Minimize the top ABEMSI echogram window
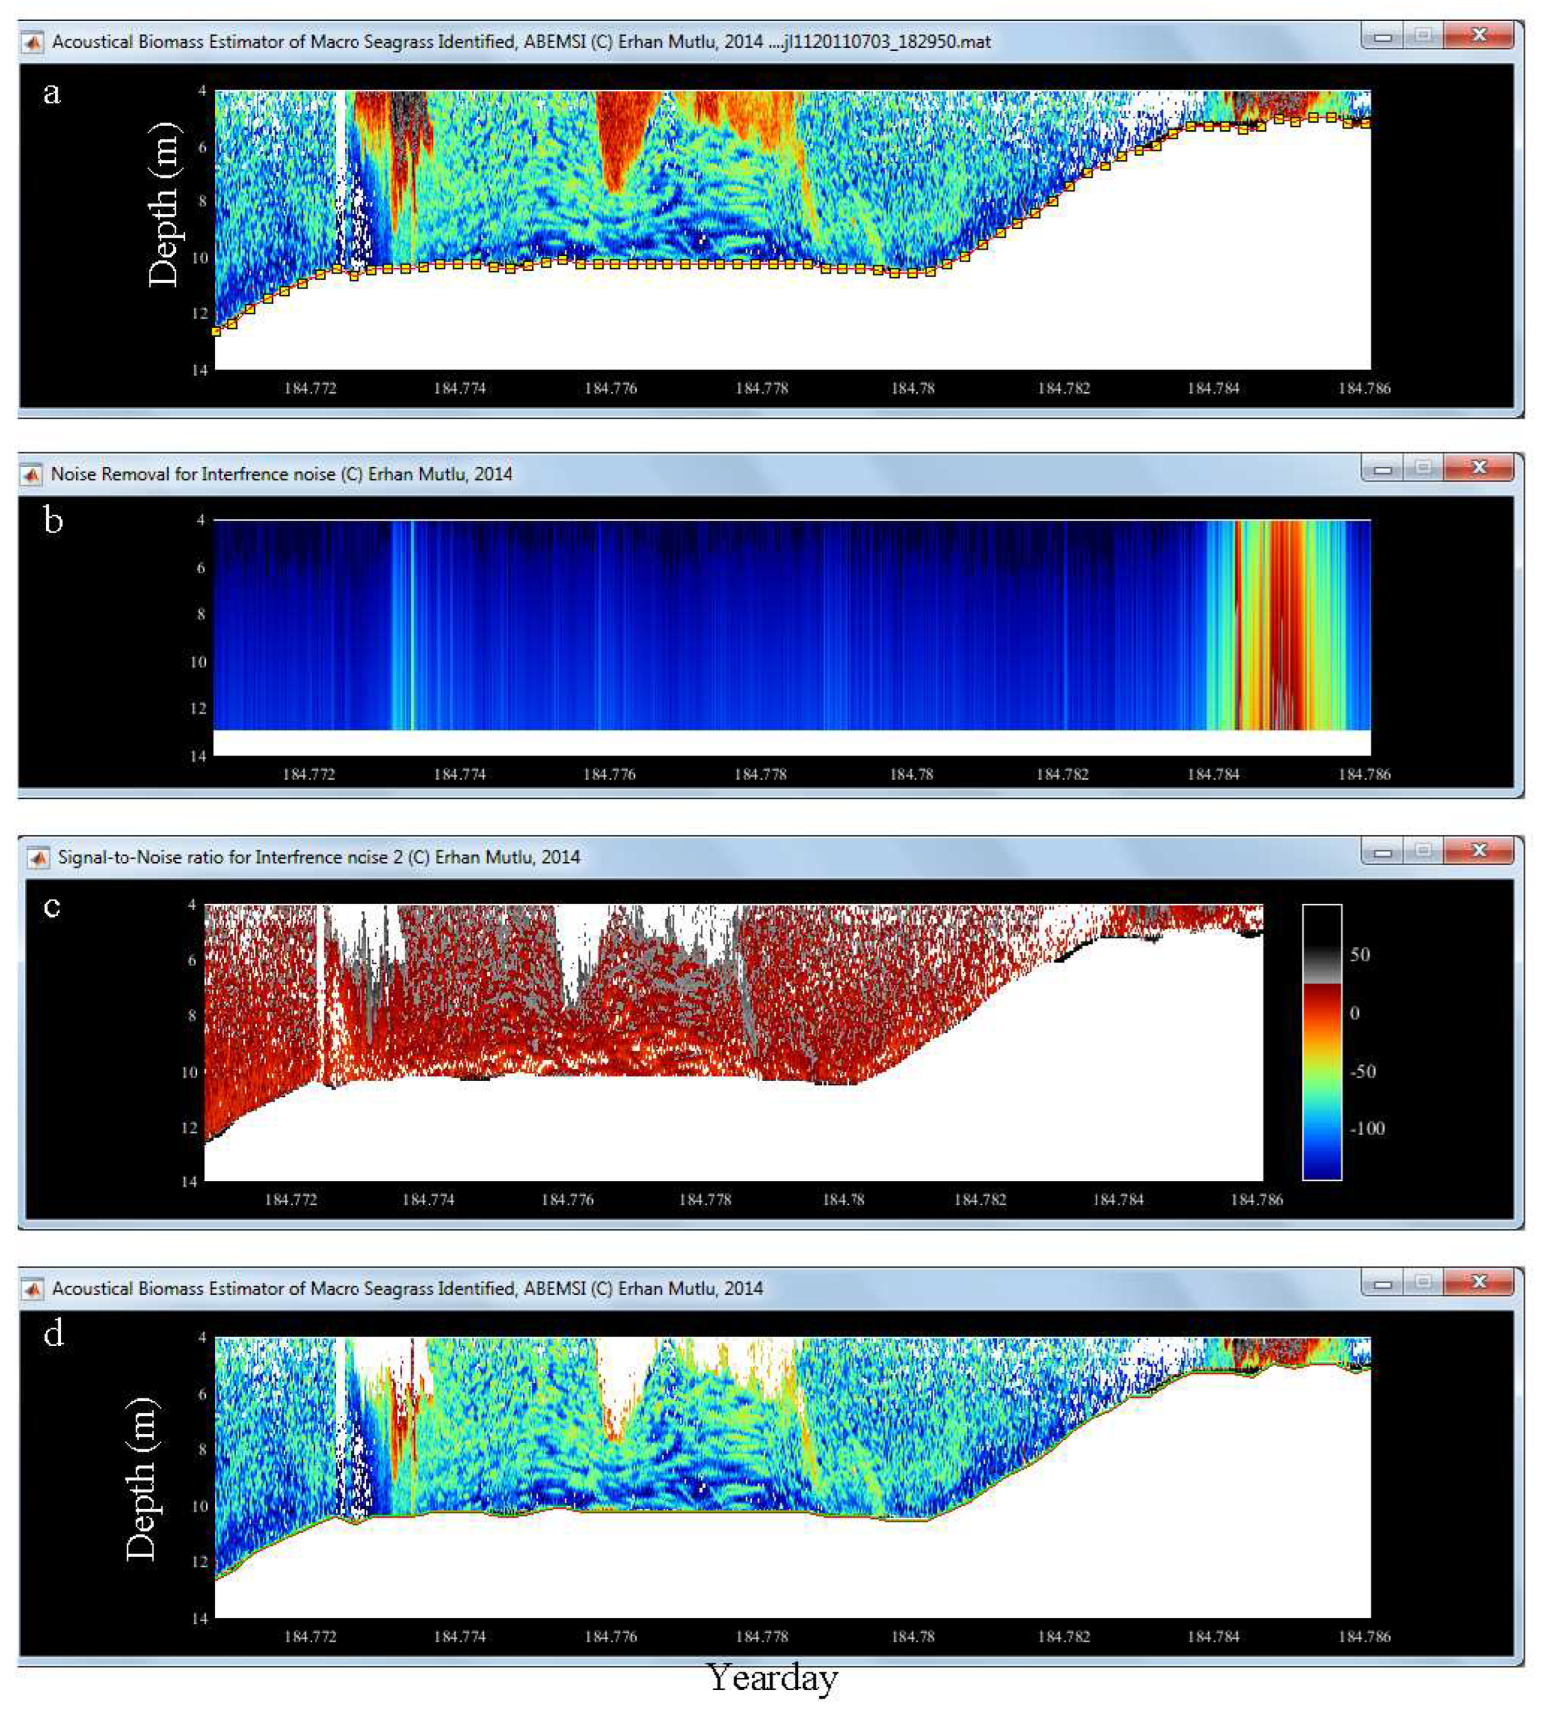Viewport: 1559px width, 1724px height. tap(1382, 36)
